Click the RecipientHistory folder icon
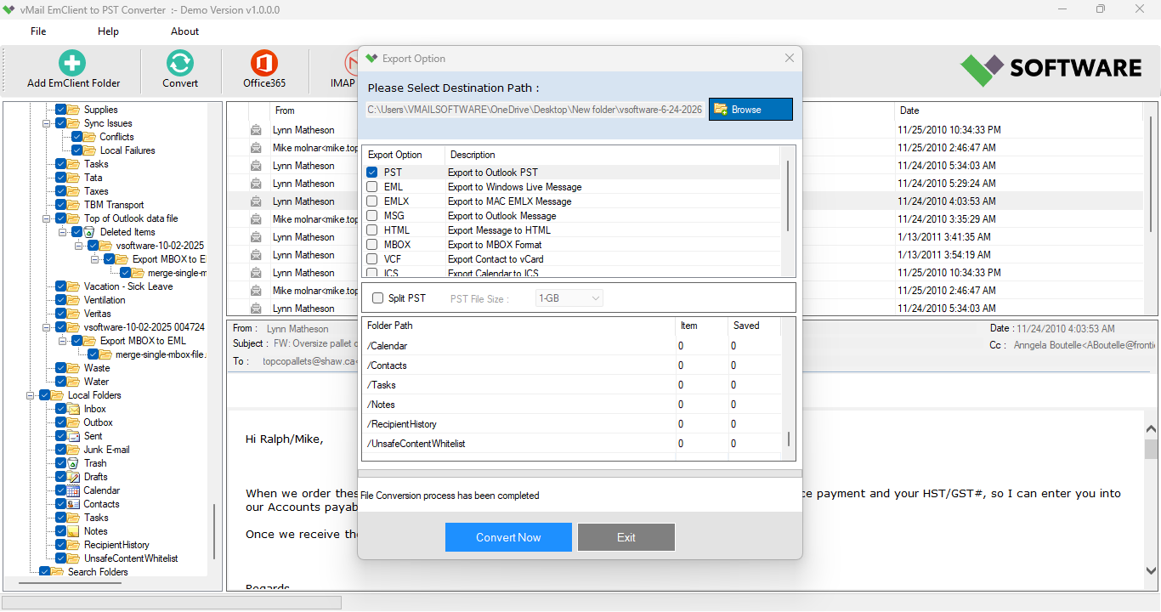Image resolution: width=1161 pixels, height=612 pixels. coord(74,545)
